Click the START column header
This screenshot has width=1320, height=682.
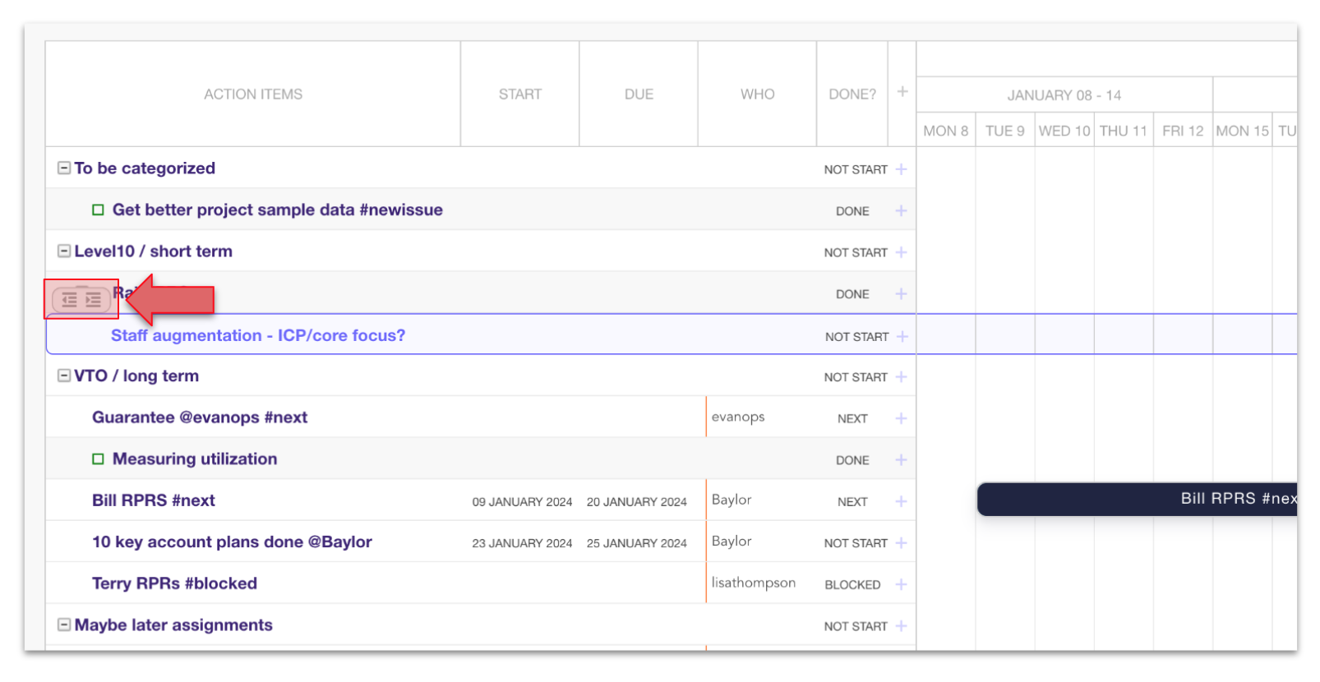pos(519,94)
